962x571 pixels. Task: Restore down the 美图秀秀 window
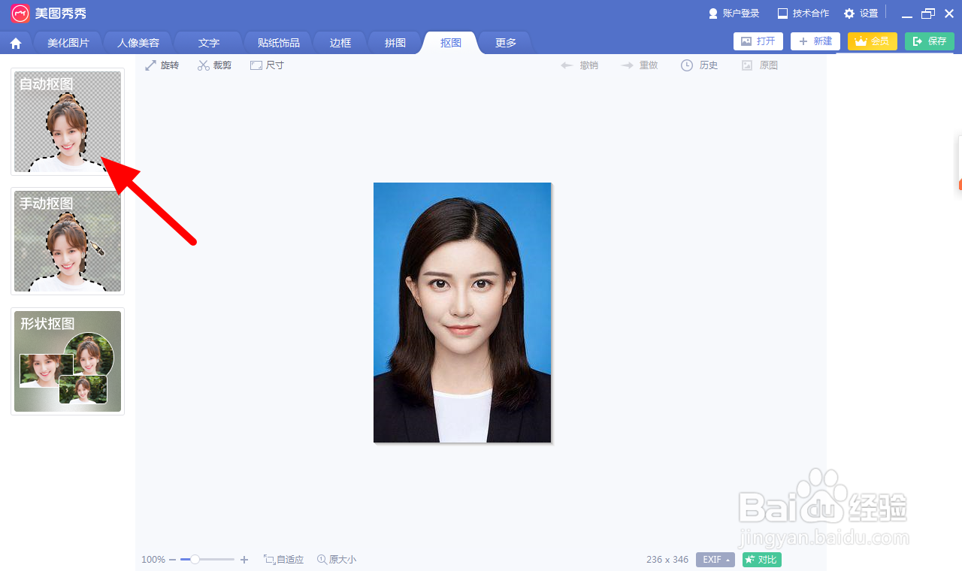[x=928, y=14]
